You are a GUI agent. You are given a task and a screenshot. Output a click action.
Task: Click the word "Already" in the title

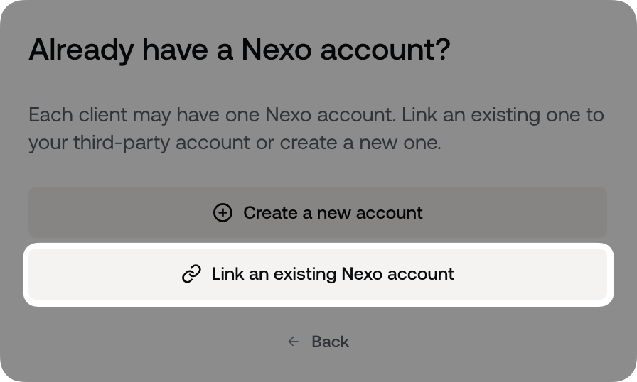click(81, 50)
